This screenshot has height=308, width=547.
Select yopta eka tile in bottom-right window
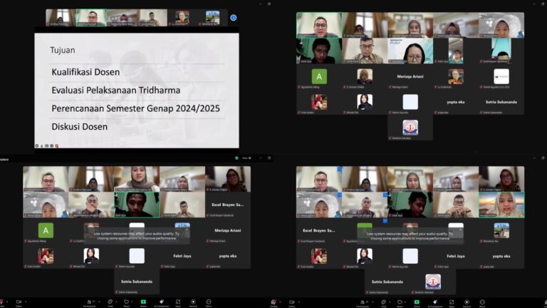[x=501, y=256]
